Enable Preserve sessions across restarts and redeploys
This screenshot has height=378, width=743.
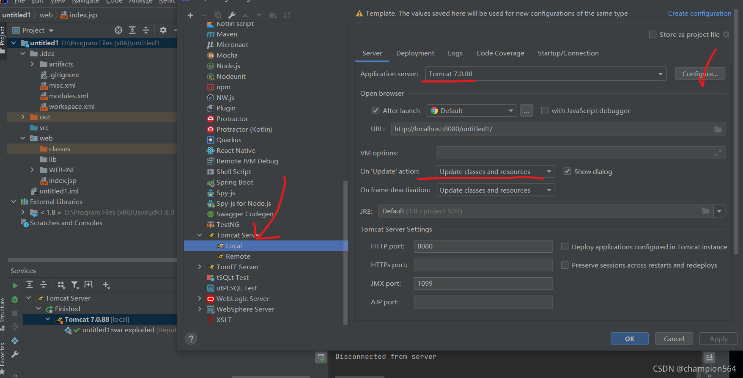[x=565, y=265]
